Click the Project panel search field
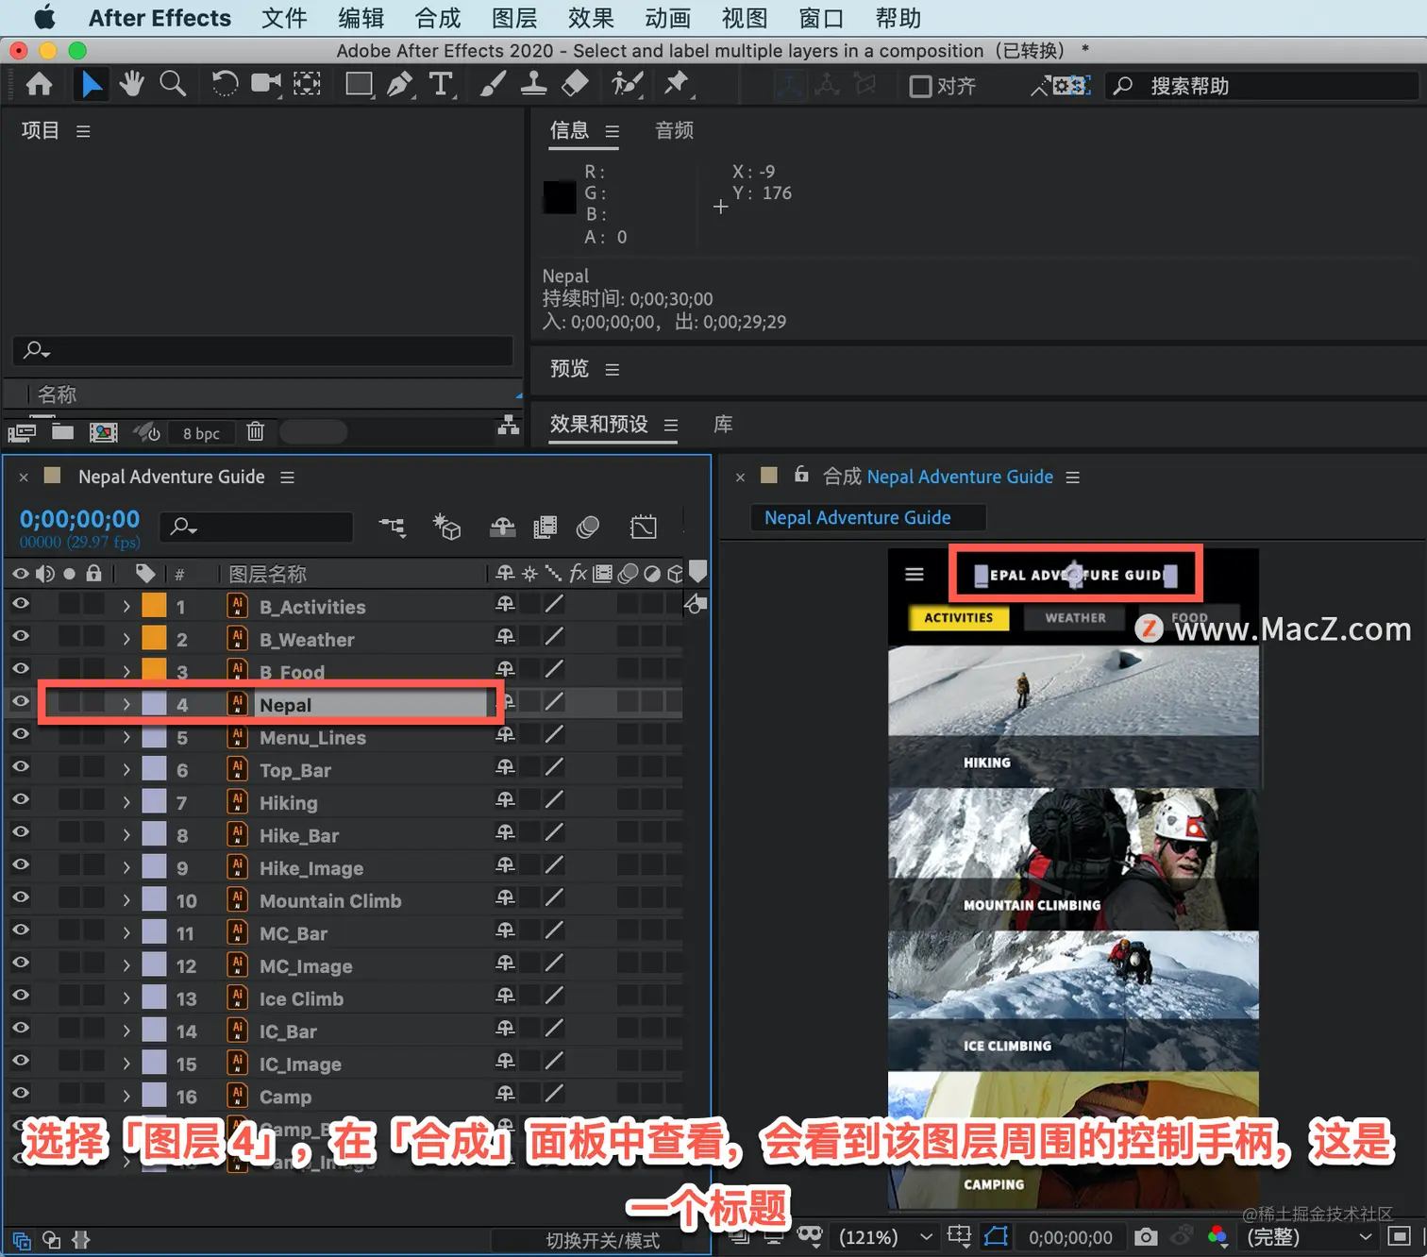Viewport: 1427px width, 1257px height. coord(263,351)
